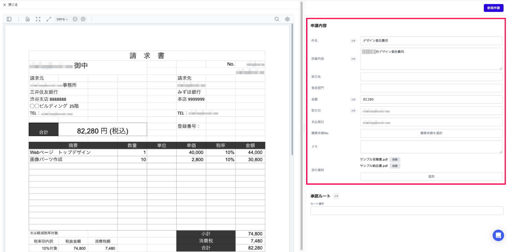This screenshot has width=507, height=252.
Task: Toggle the PDF viewer sidebar panel
Action: click(9, 19)
